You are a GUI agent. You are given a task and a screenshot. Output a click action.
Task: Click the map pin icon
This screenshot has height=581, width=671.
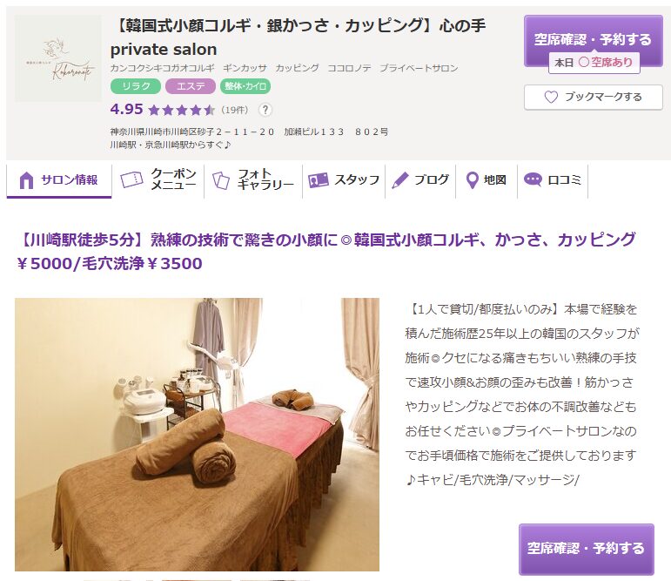click(472, 180)
